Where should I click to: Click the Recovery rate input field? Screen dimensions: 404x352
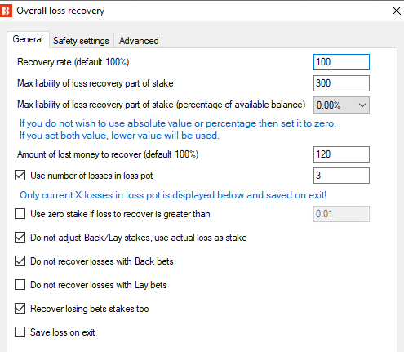341,62
